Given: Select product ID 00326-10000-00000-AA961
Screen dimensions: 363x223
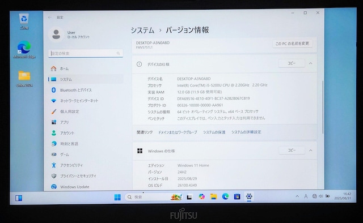Looking at the screenshot, I should (x=200, y=105).
